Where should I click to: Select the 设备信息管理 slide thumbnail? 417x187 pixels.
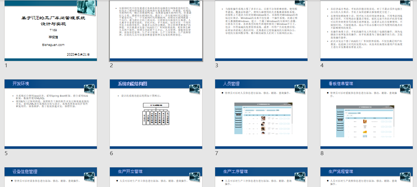point(51,177)
